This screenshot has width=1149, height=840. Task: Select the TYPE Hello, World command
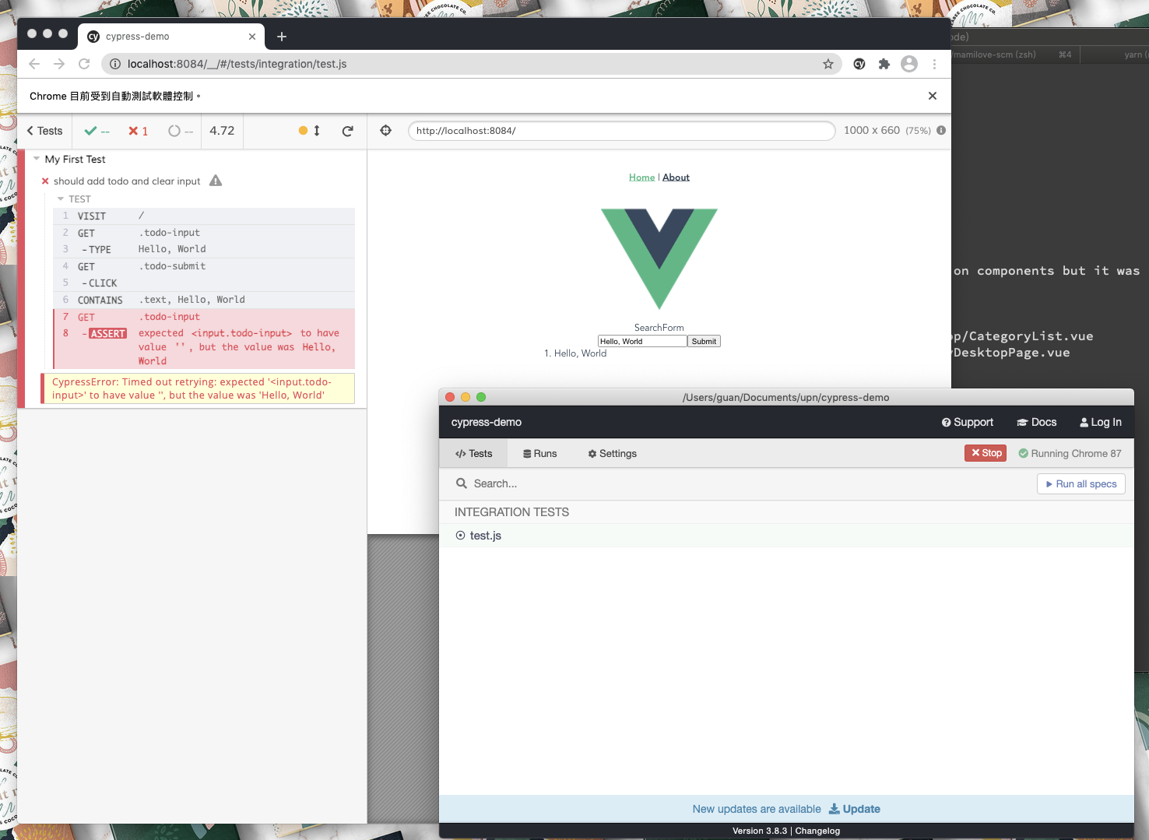pos(204,249)
